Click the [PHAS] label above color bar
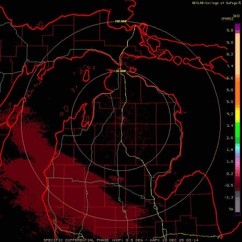The width and height of the screenshot is (242, 242). point(227,19)
